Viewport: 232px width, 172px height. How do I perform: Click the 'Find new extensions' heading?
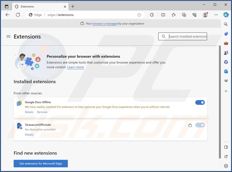pos(35,153)
